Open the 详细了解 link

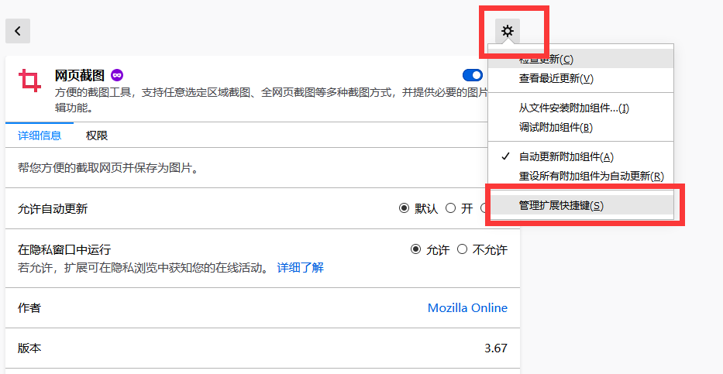pyautogui.click(x=300, y=268)
